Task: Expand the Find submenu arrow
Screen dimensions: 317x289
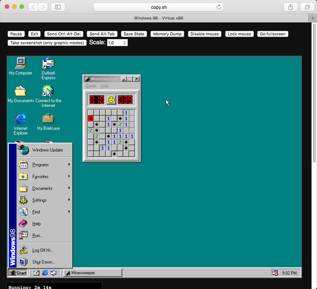Action: 69,211
